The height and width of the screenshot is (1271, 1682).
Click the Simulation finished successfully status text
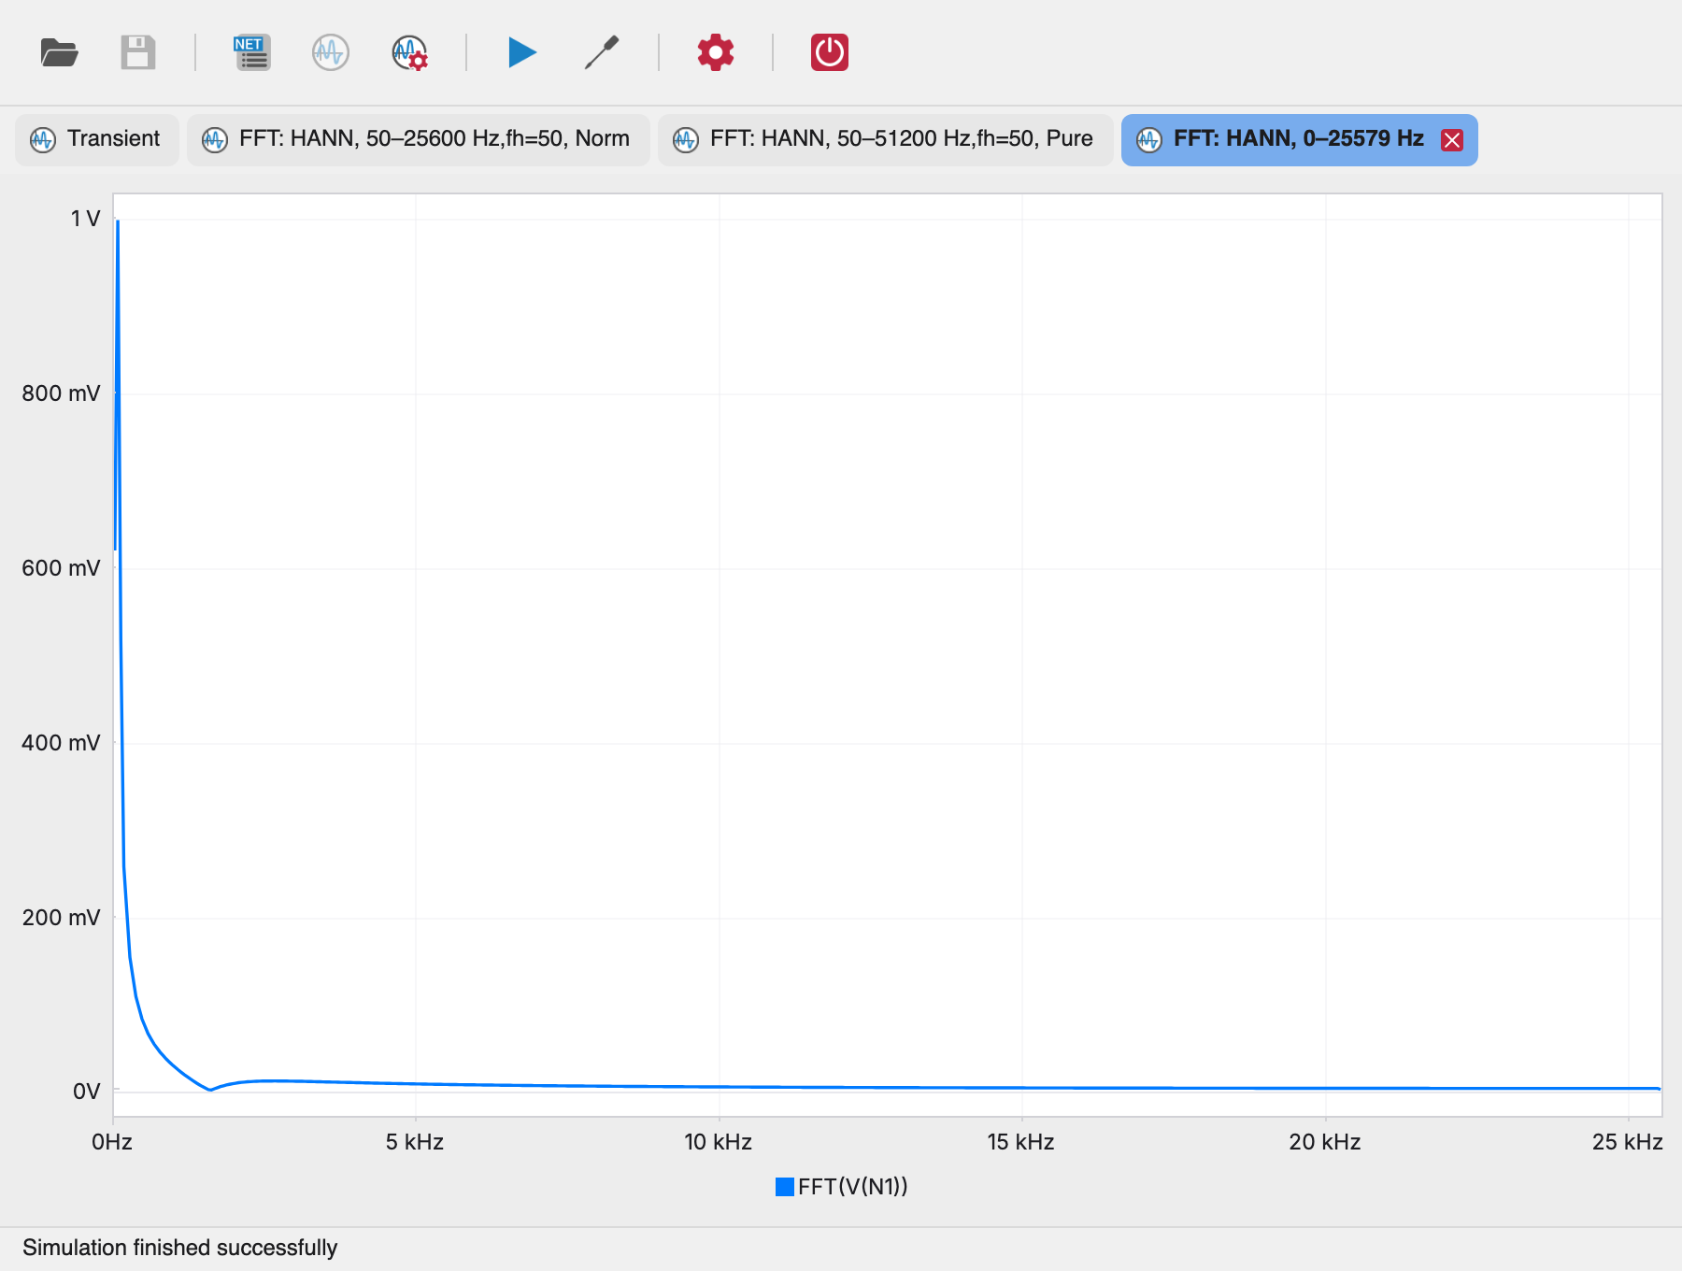[x=179, y=1248]
